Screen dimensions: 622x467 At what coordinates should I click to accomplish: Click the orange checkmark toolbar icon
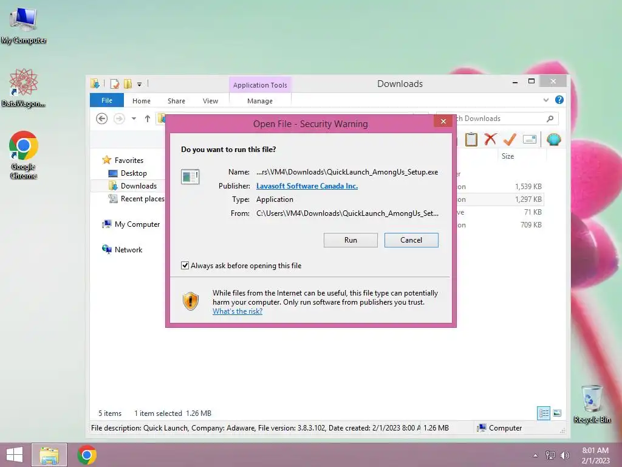point(510,139)
